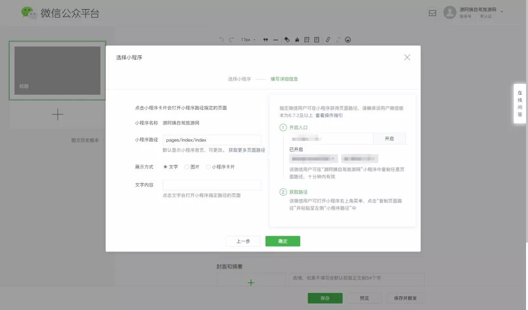This screenshot has width=528, height=310.
Task: Click the second blurred enabled-user tag
Action: coord(360,159)
